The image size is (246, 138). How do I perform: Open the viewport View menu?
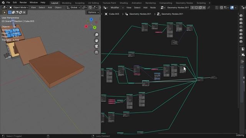coord(33,8)
